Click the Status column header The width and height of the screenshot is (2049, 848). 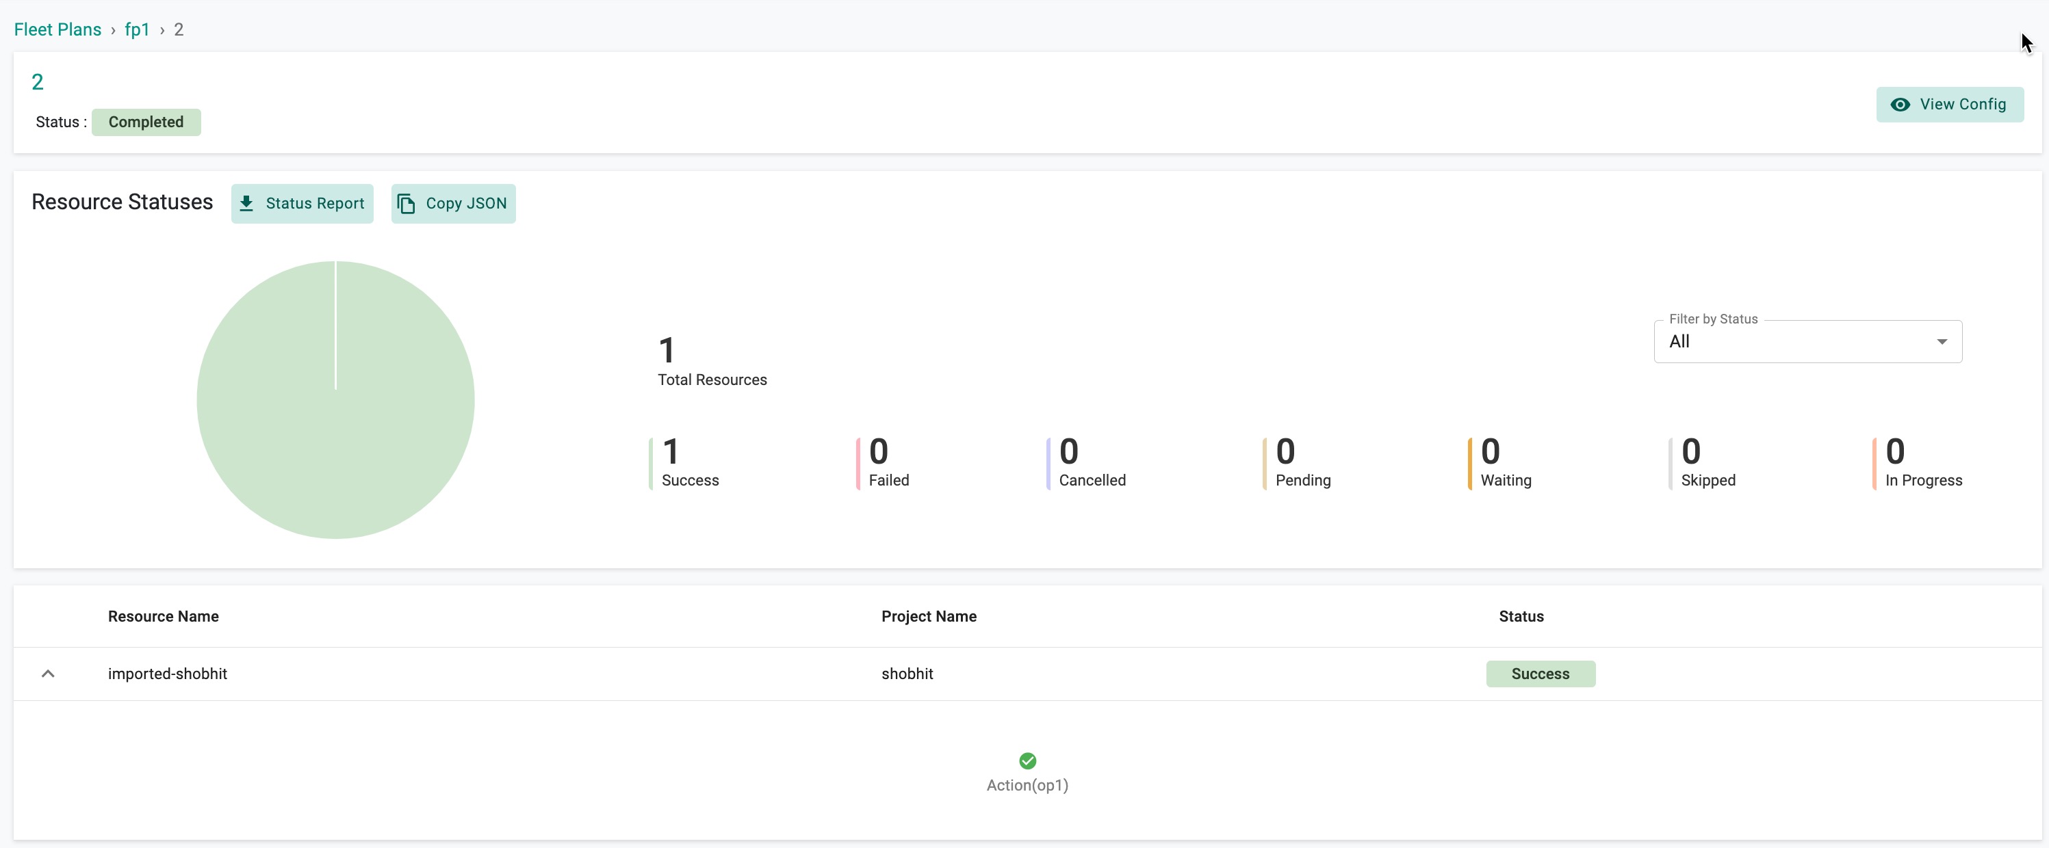pyautogui.click(x=1521, y=617)
